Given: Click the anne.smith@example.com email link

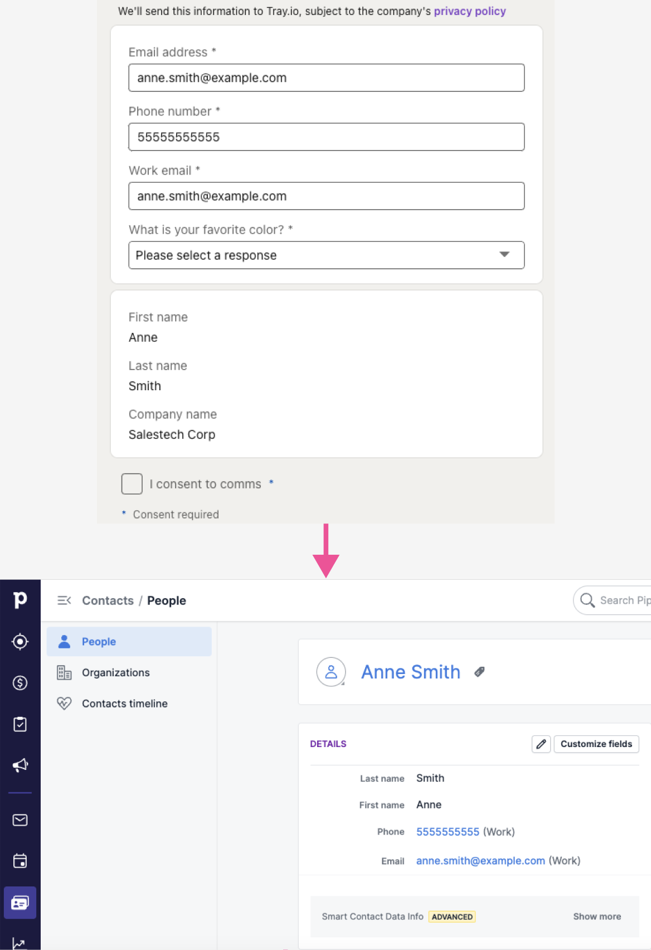Looking at the screenshot, I should [480, 861].
